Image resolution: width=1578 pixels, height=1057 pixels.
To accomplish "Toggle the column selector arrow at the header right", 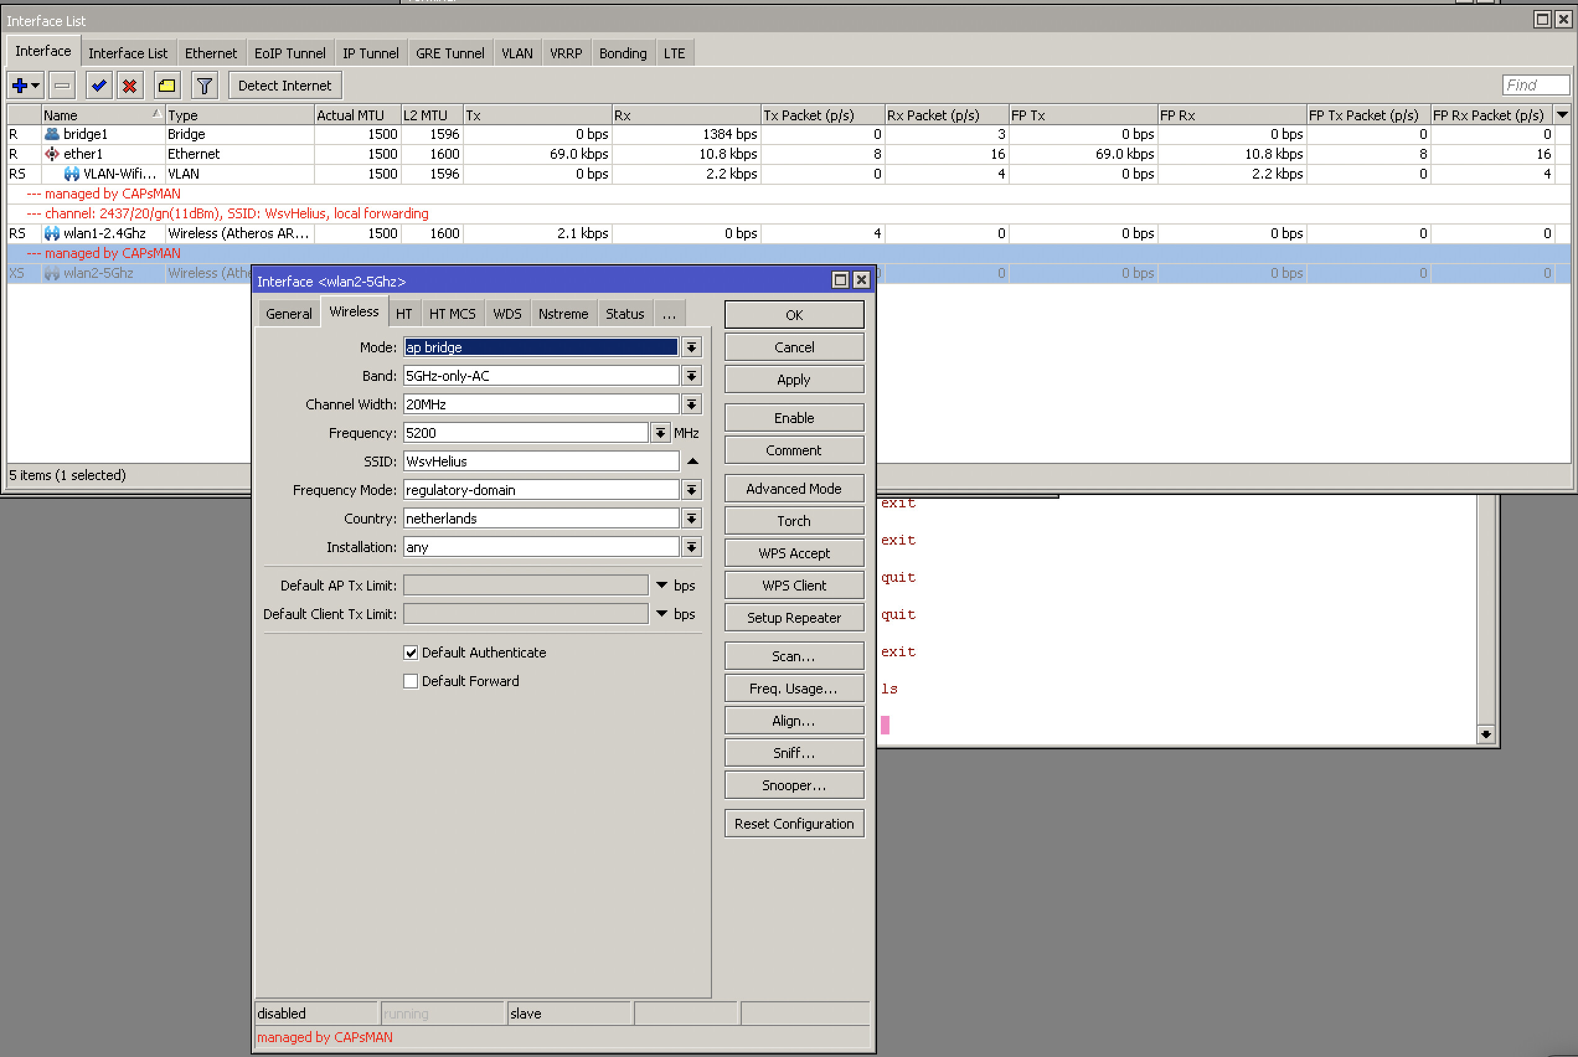I will tap(1562, 115).
